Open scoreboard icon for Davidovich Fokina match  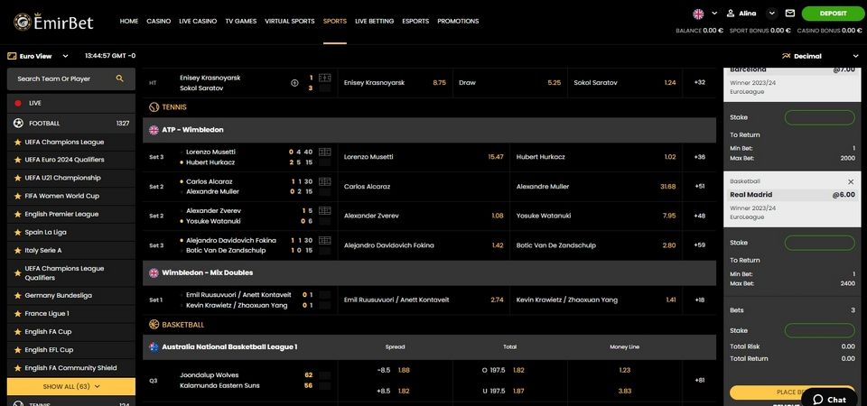(x=325, y=240)
